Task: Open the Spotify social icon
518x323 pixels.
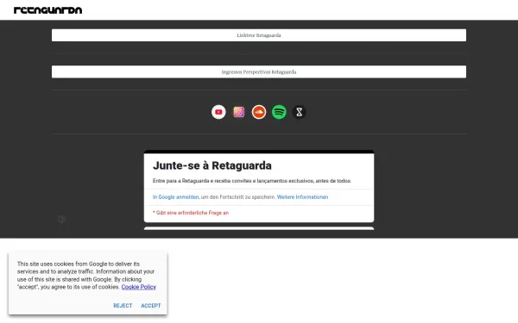Action: 279,112
